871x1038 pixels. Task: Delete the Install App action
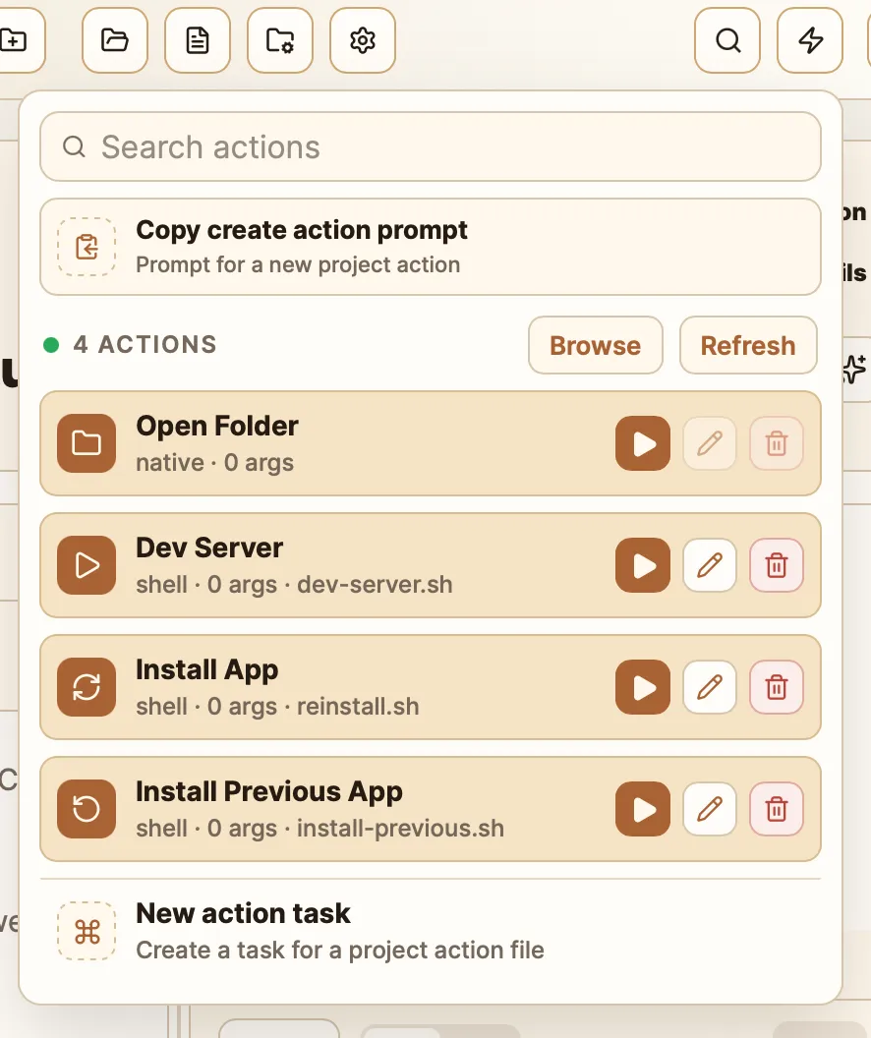(x=777, y=687)
